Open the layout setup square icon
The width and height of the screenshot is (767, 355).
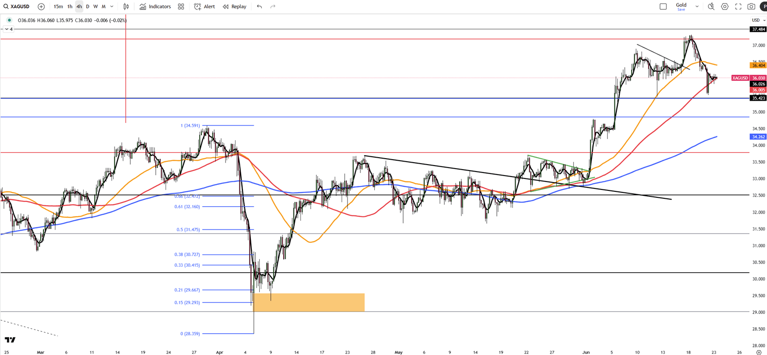click(663, 6)
